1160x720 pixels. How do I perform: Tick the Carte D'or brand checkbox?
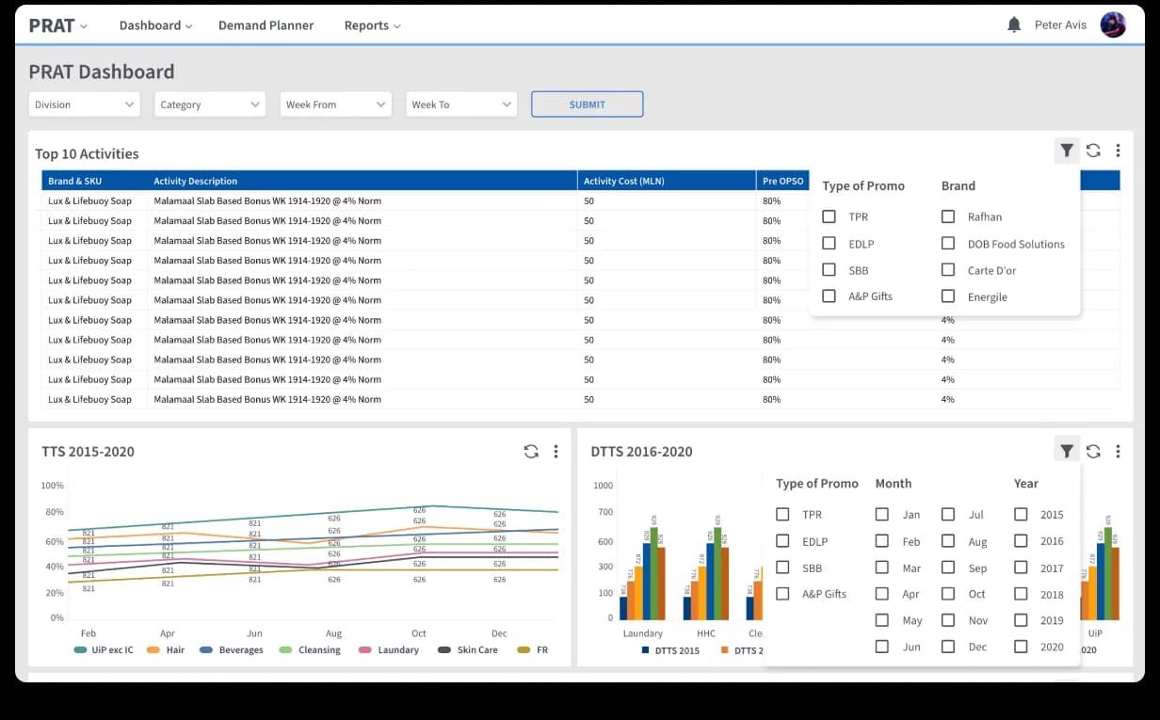pyautogui.click(x=948, y=269)
